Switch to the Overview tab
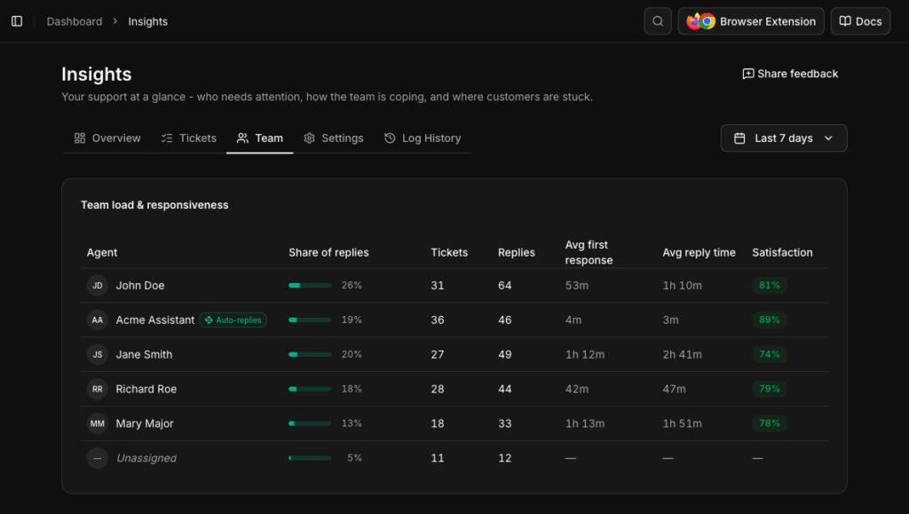This screenshot has width=909, height=514. (x=107, y=138)
